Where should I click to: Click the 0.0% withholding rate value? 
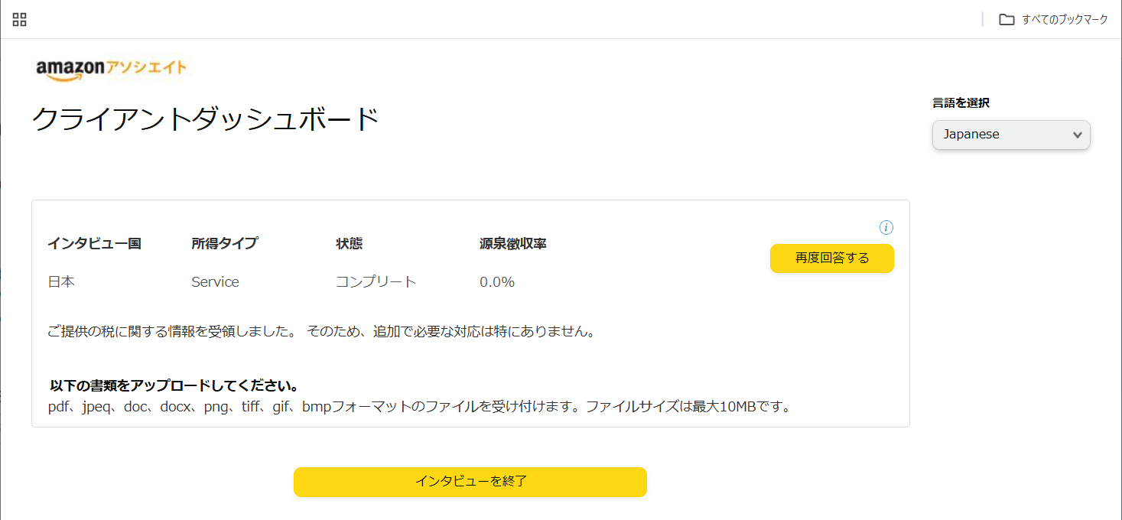pos(497,282)
